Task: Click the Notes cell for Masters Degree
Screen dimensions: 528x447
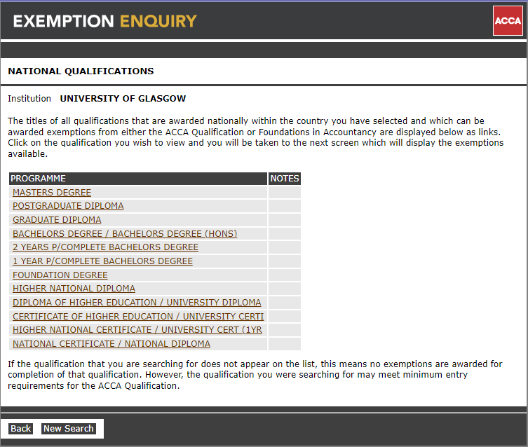Action: [x=285, y=193]
